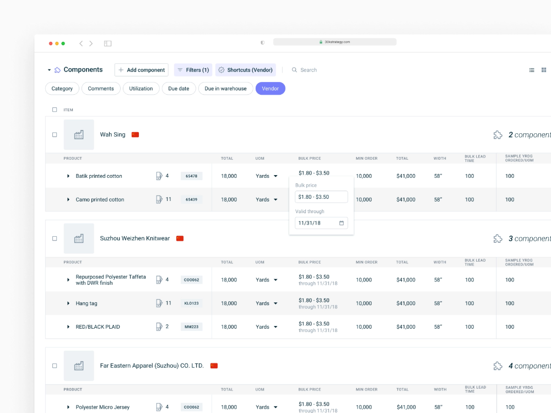Screen dimensions: 551x413
Task: Toggle the browser sidebar icon
Action: pos(107,44)
